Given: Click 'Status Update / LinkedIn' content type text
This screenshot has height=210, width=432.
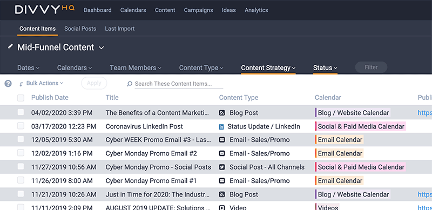Looking at the screenshot, I should [x=264, y=126].
